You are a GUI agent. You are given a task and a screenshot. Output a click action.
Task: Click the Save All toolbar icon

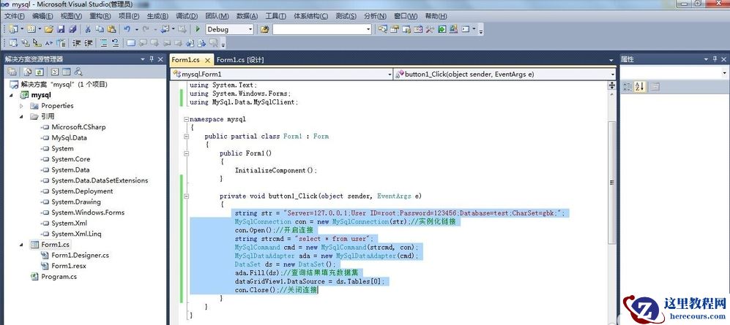(72, 29)
